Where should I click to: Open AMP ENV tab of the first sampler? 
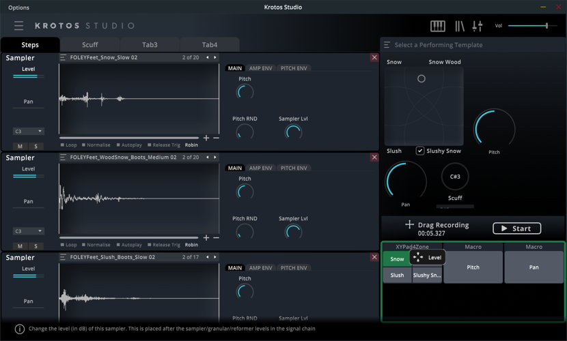[x=260, y=68]
